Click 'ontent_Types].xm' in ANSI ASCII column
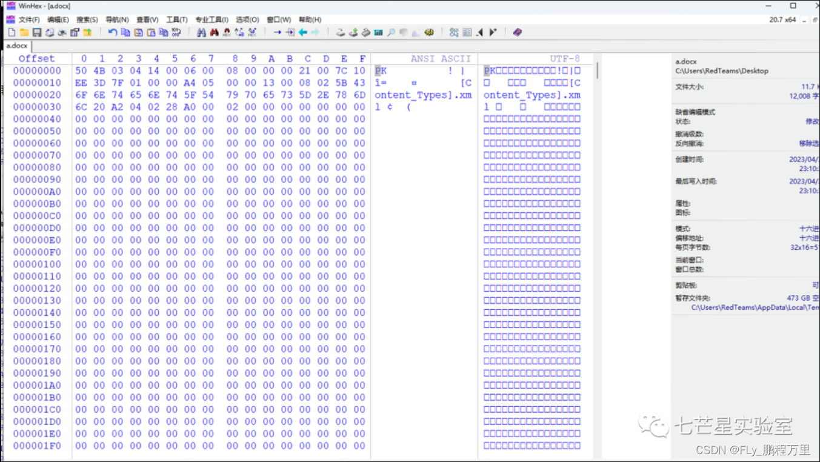This screenshot has width=820, height=462. 423,95
